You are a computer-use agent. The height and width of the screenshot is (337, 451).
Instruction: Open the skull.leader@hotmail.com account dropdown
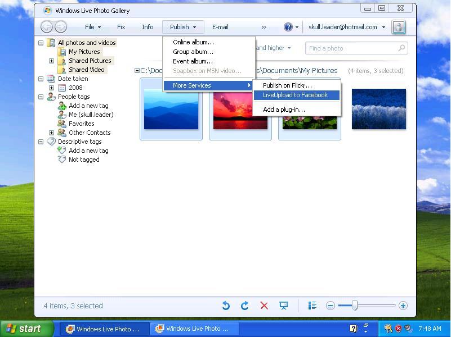click(346, 26)
